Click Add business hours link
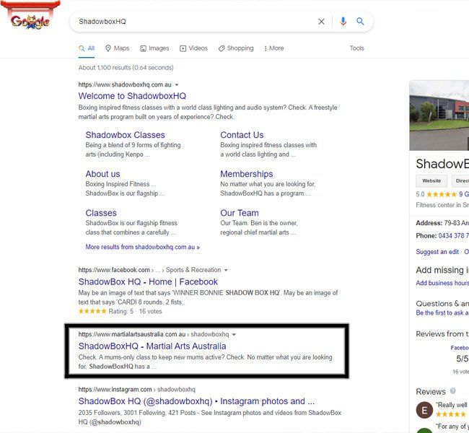This screenshot has height=433, width=469. [442, 283]
